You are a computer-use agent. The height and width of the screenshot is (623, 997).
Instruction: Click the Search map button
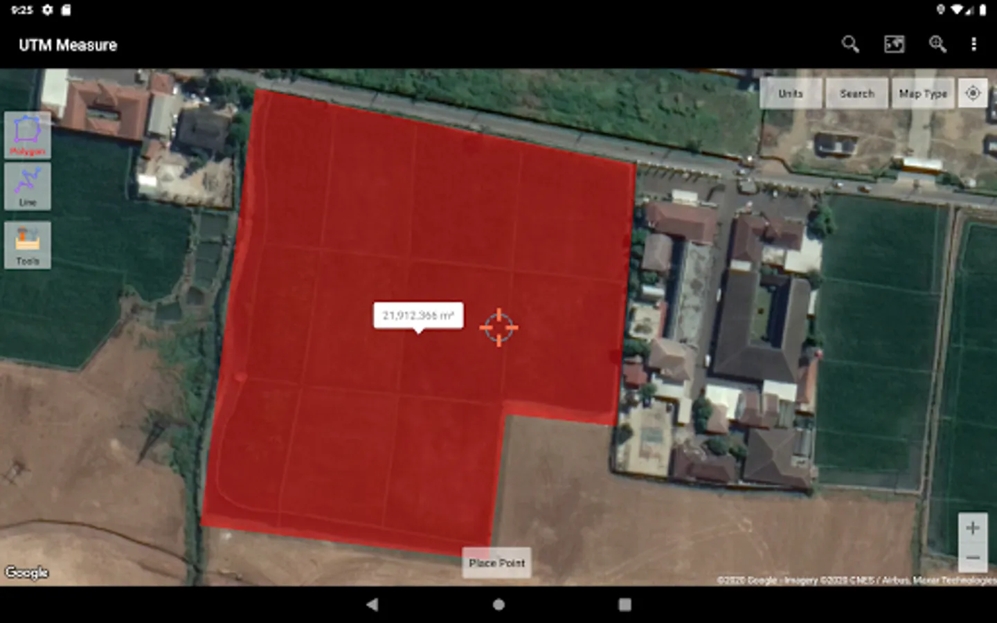coord(857,93)
